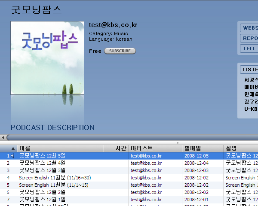
Task: Open the U-KBS listener link
Action: tap(251, 109)
